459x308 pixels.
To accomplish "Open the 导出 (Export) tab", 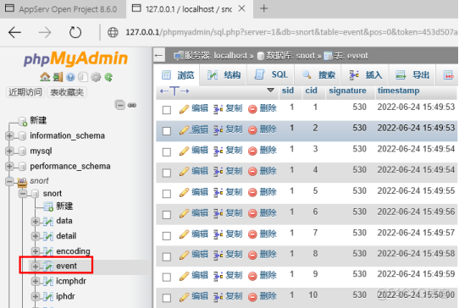I will click(412, 75).
